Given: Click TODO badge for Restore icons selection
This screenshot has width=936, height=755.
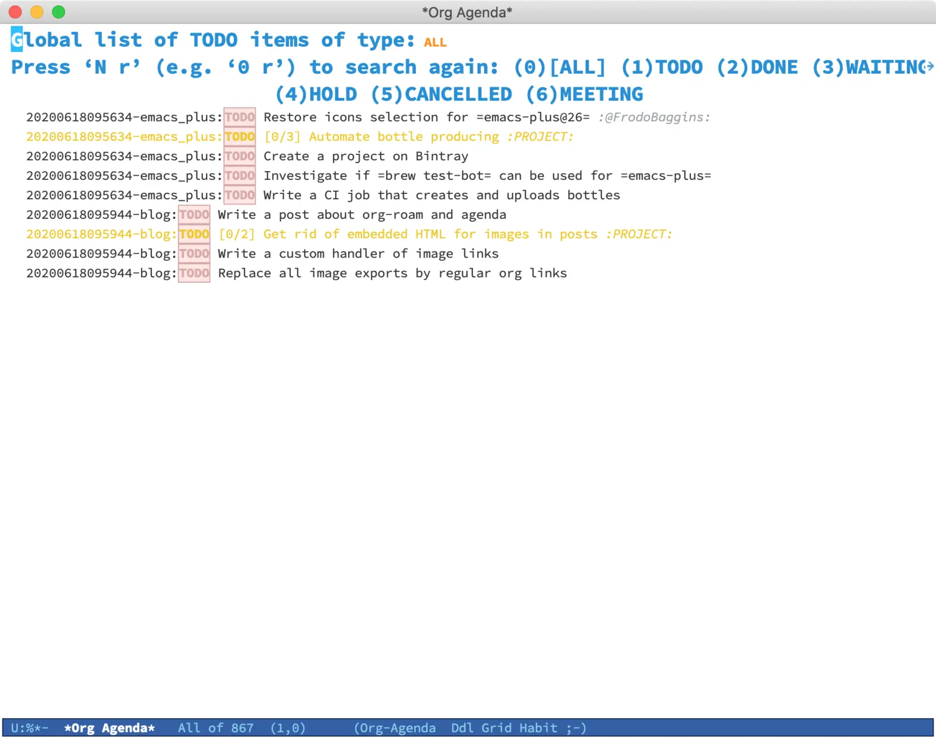Looking at the screenshot, I should pyautogui.click(x=240, y=117).
